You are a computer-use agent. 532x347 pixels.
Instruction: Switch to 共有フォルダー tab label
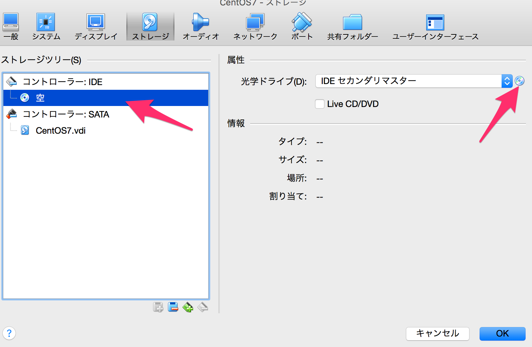pyautogui.click(x=353, y=36)
